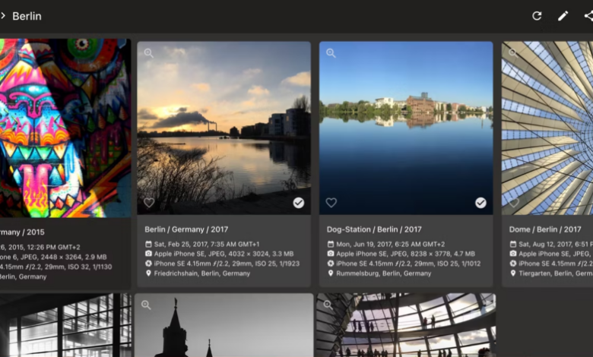
Task: Zoom into the Dog-Station / Berlin / 2017 photo
Action: (331, 53)
